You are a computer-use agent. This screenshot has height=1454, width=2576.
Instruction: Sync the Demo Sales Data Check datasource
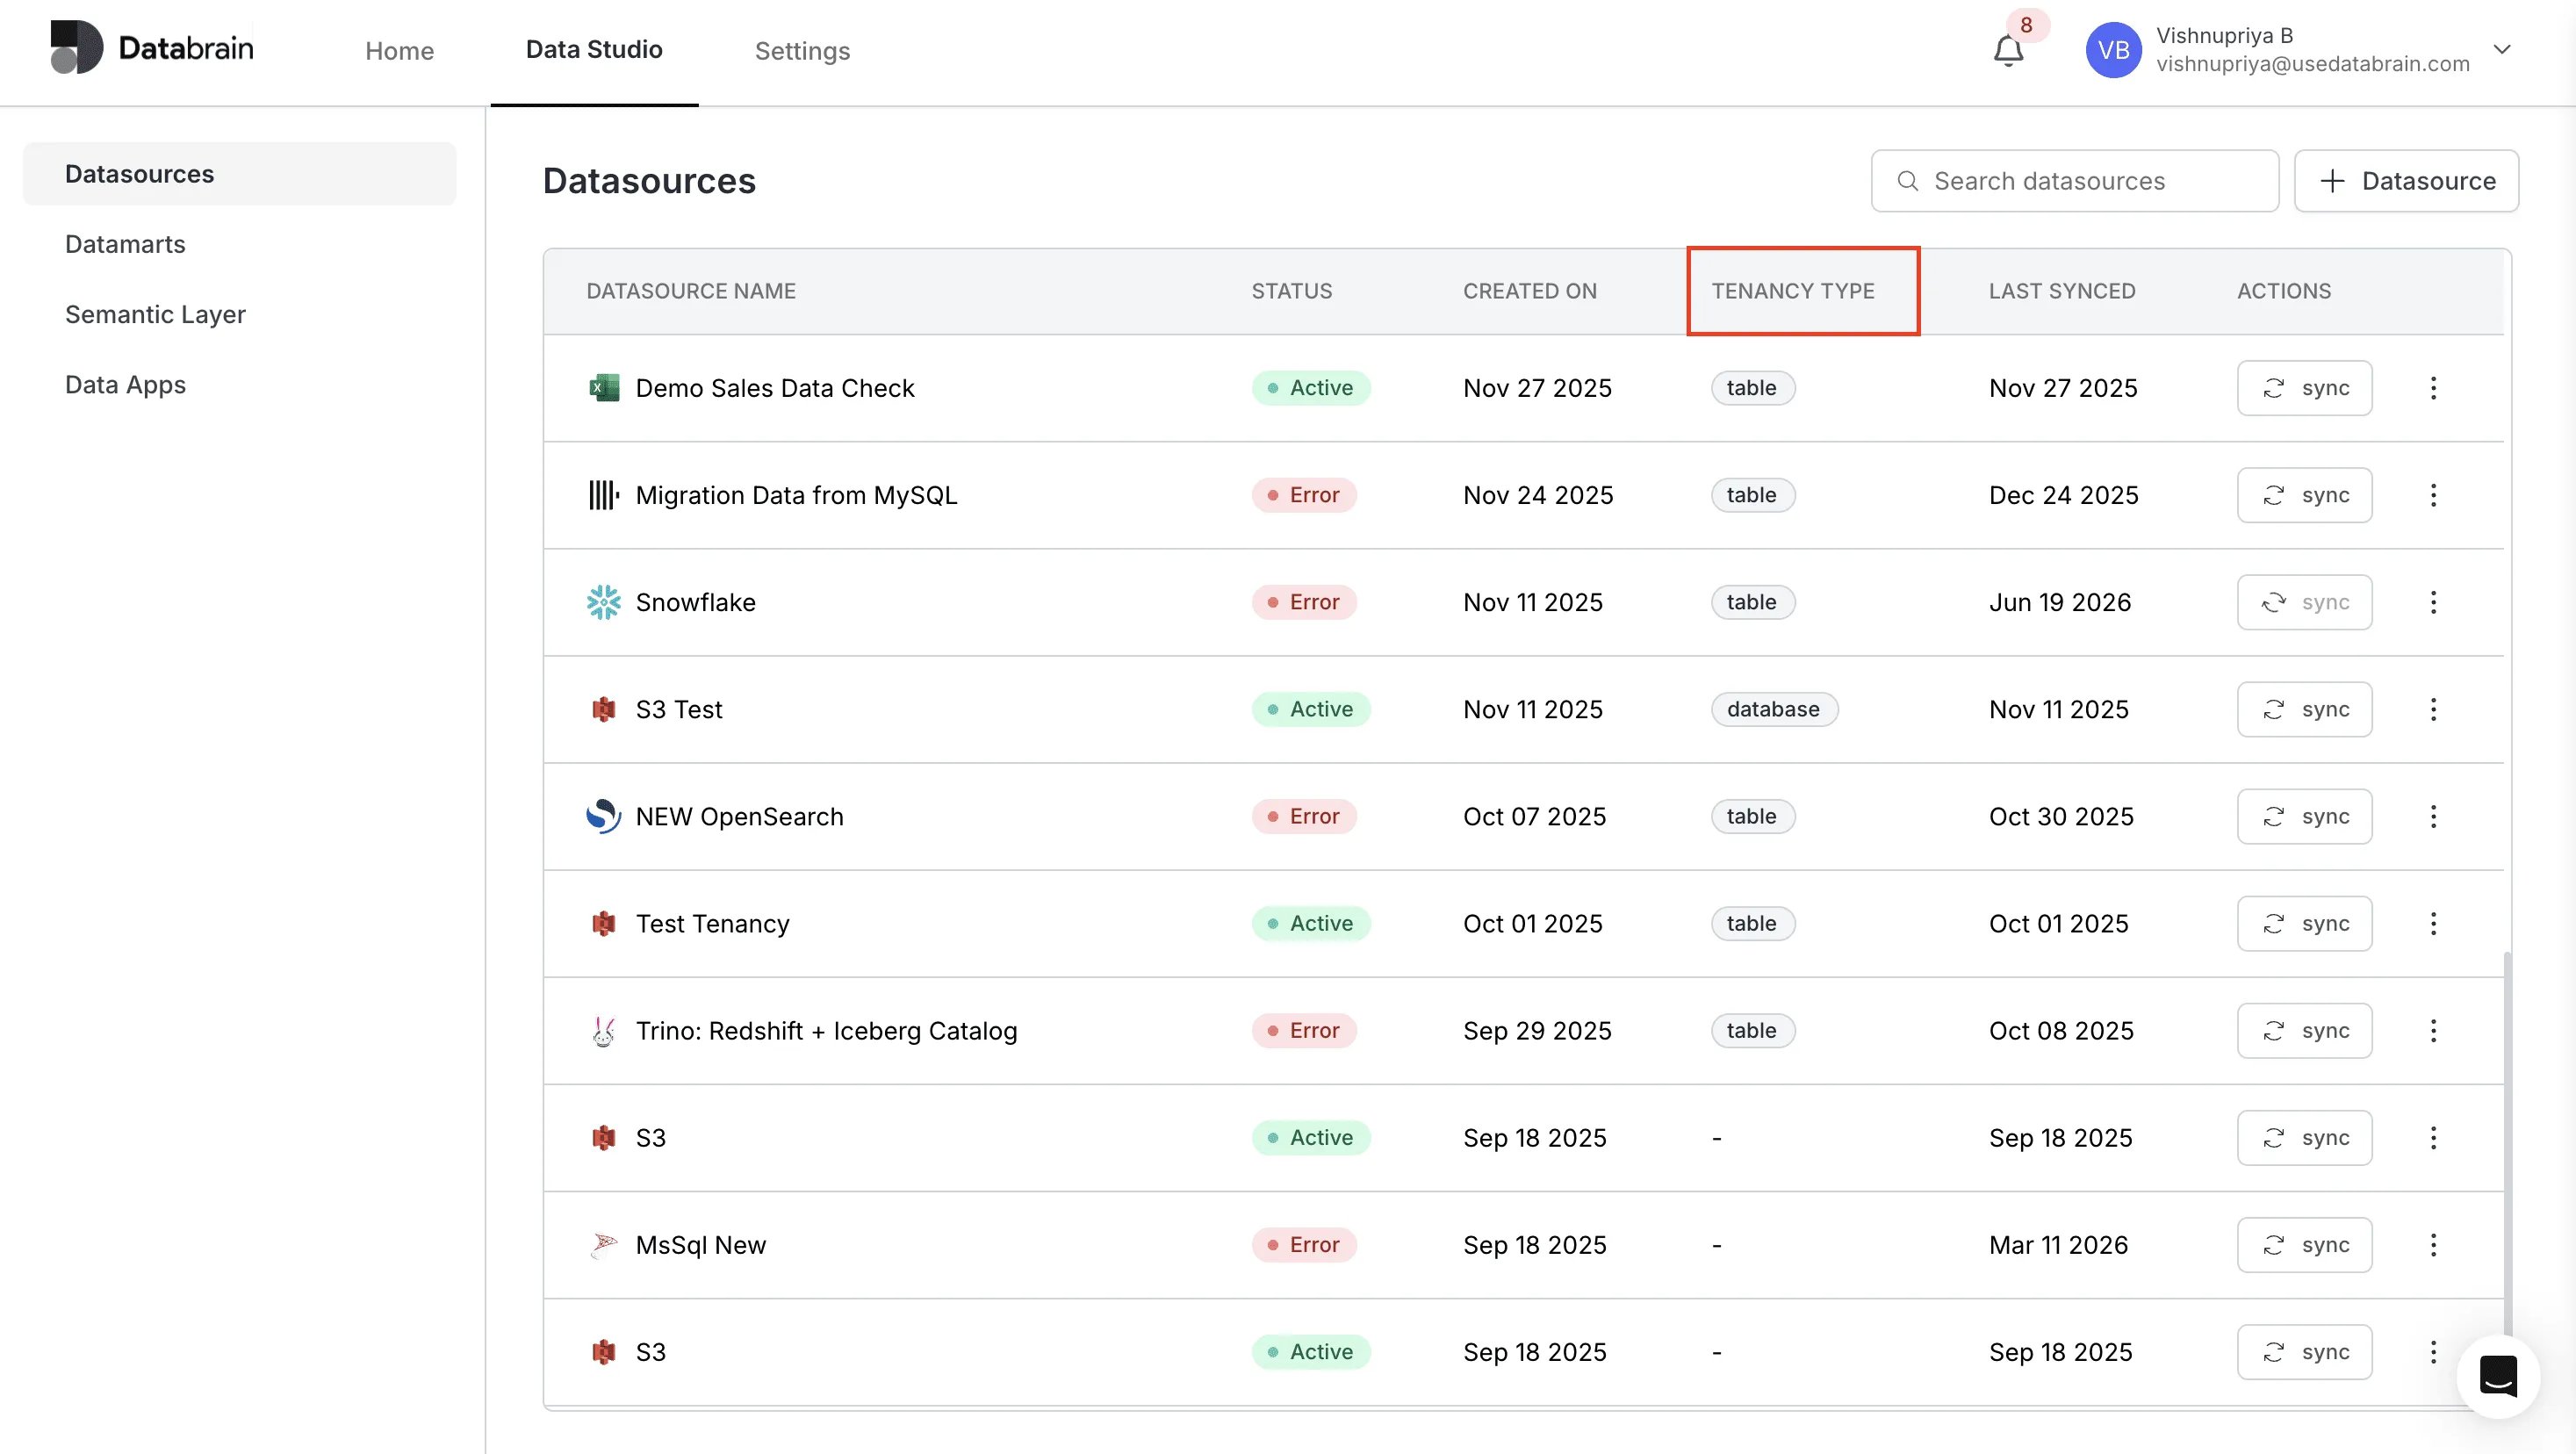pos(2304,388)
